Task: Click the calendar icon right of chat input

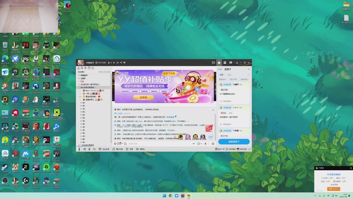Action: click(213, 144)
